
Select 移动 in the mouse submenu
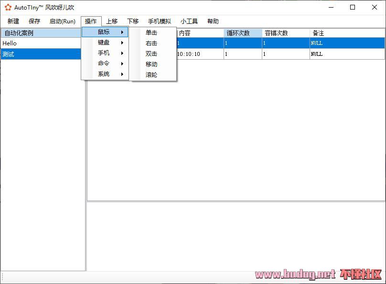151,64
